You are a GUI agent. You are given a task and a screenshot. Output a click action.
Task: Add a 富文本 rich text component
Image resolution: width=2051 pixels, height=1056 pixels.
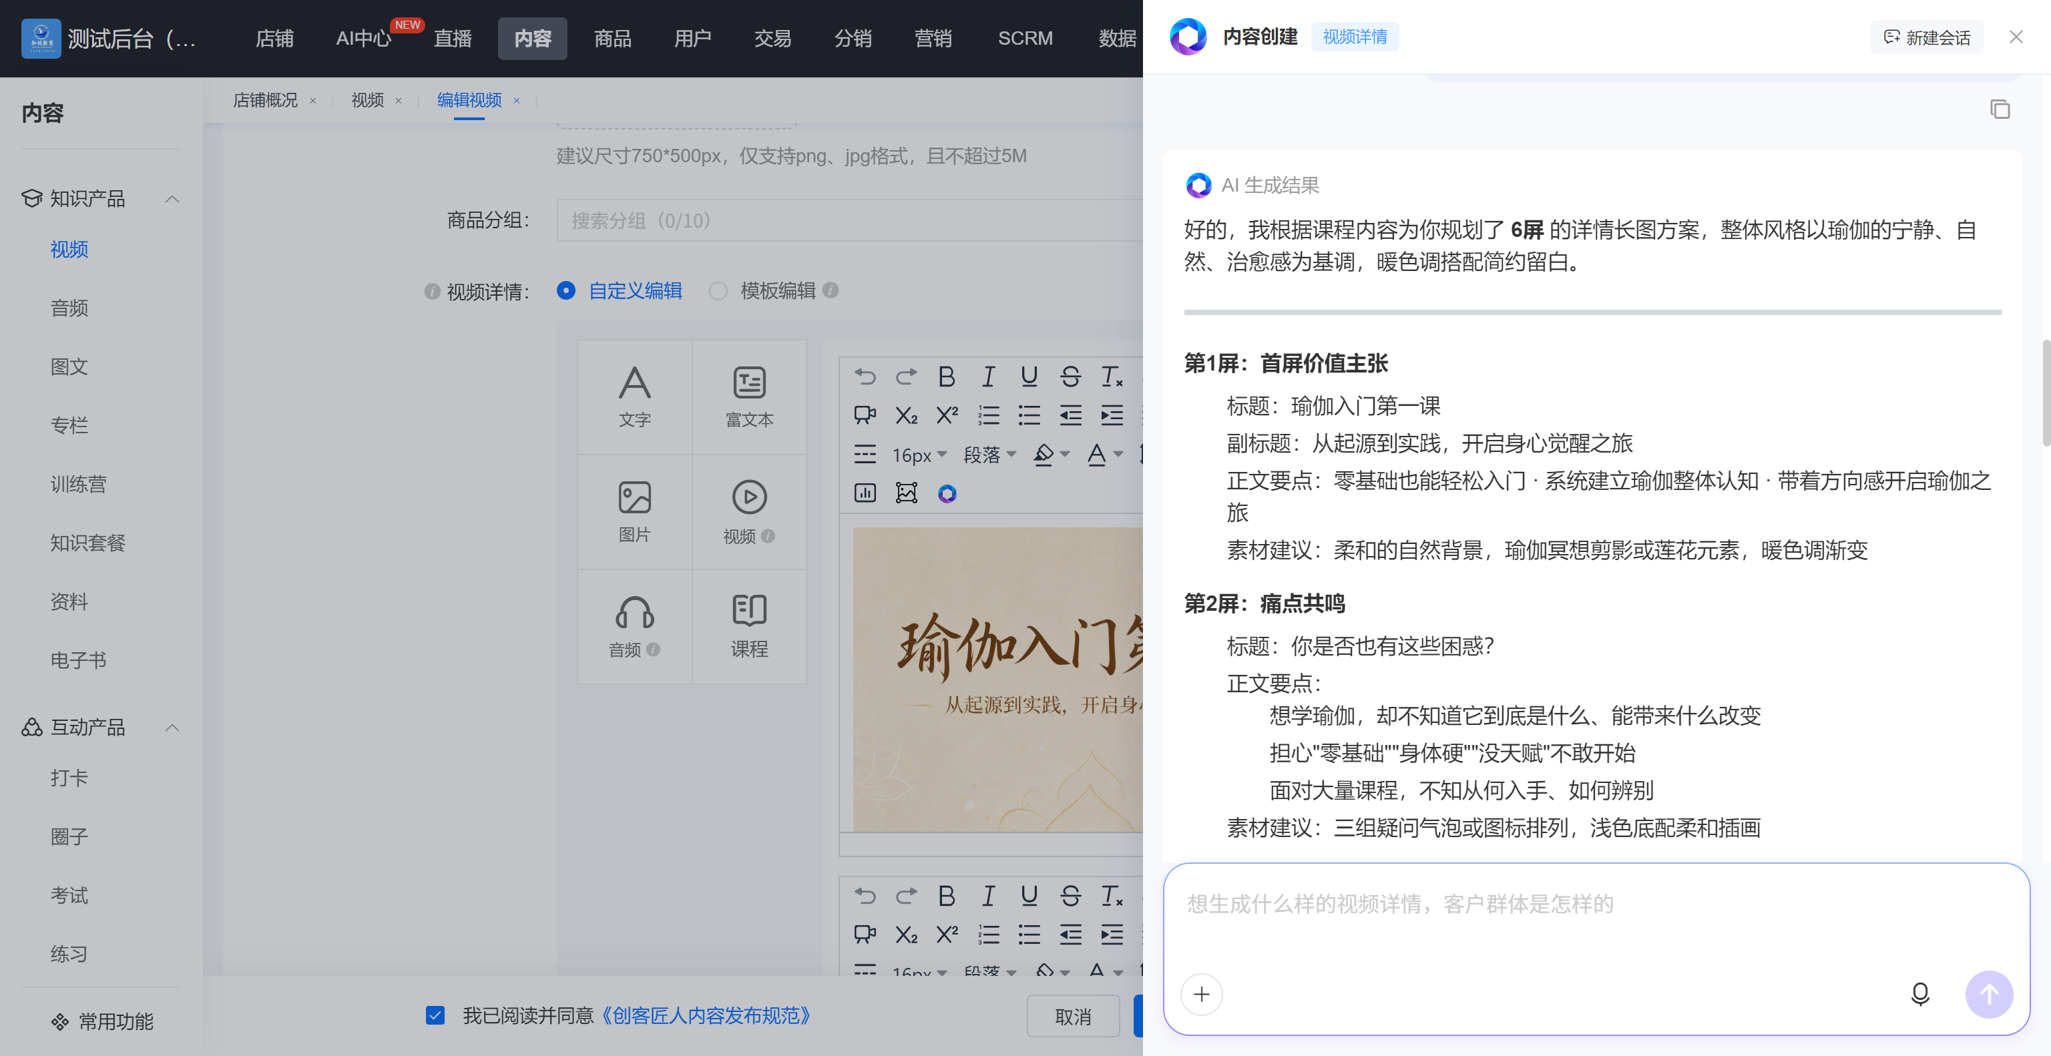click(x=749, y=397)
